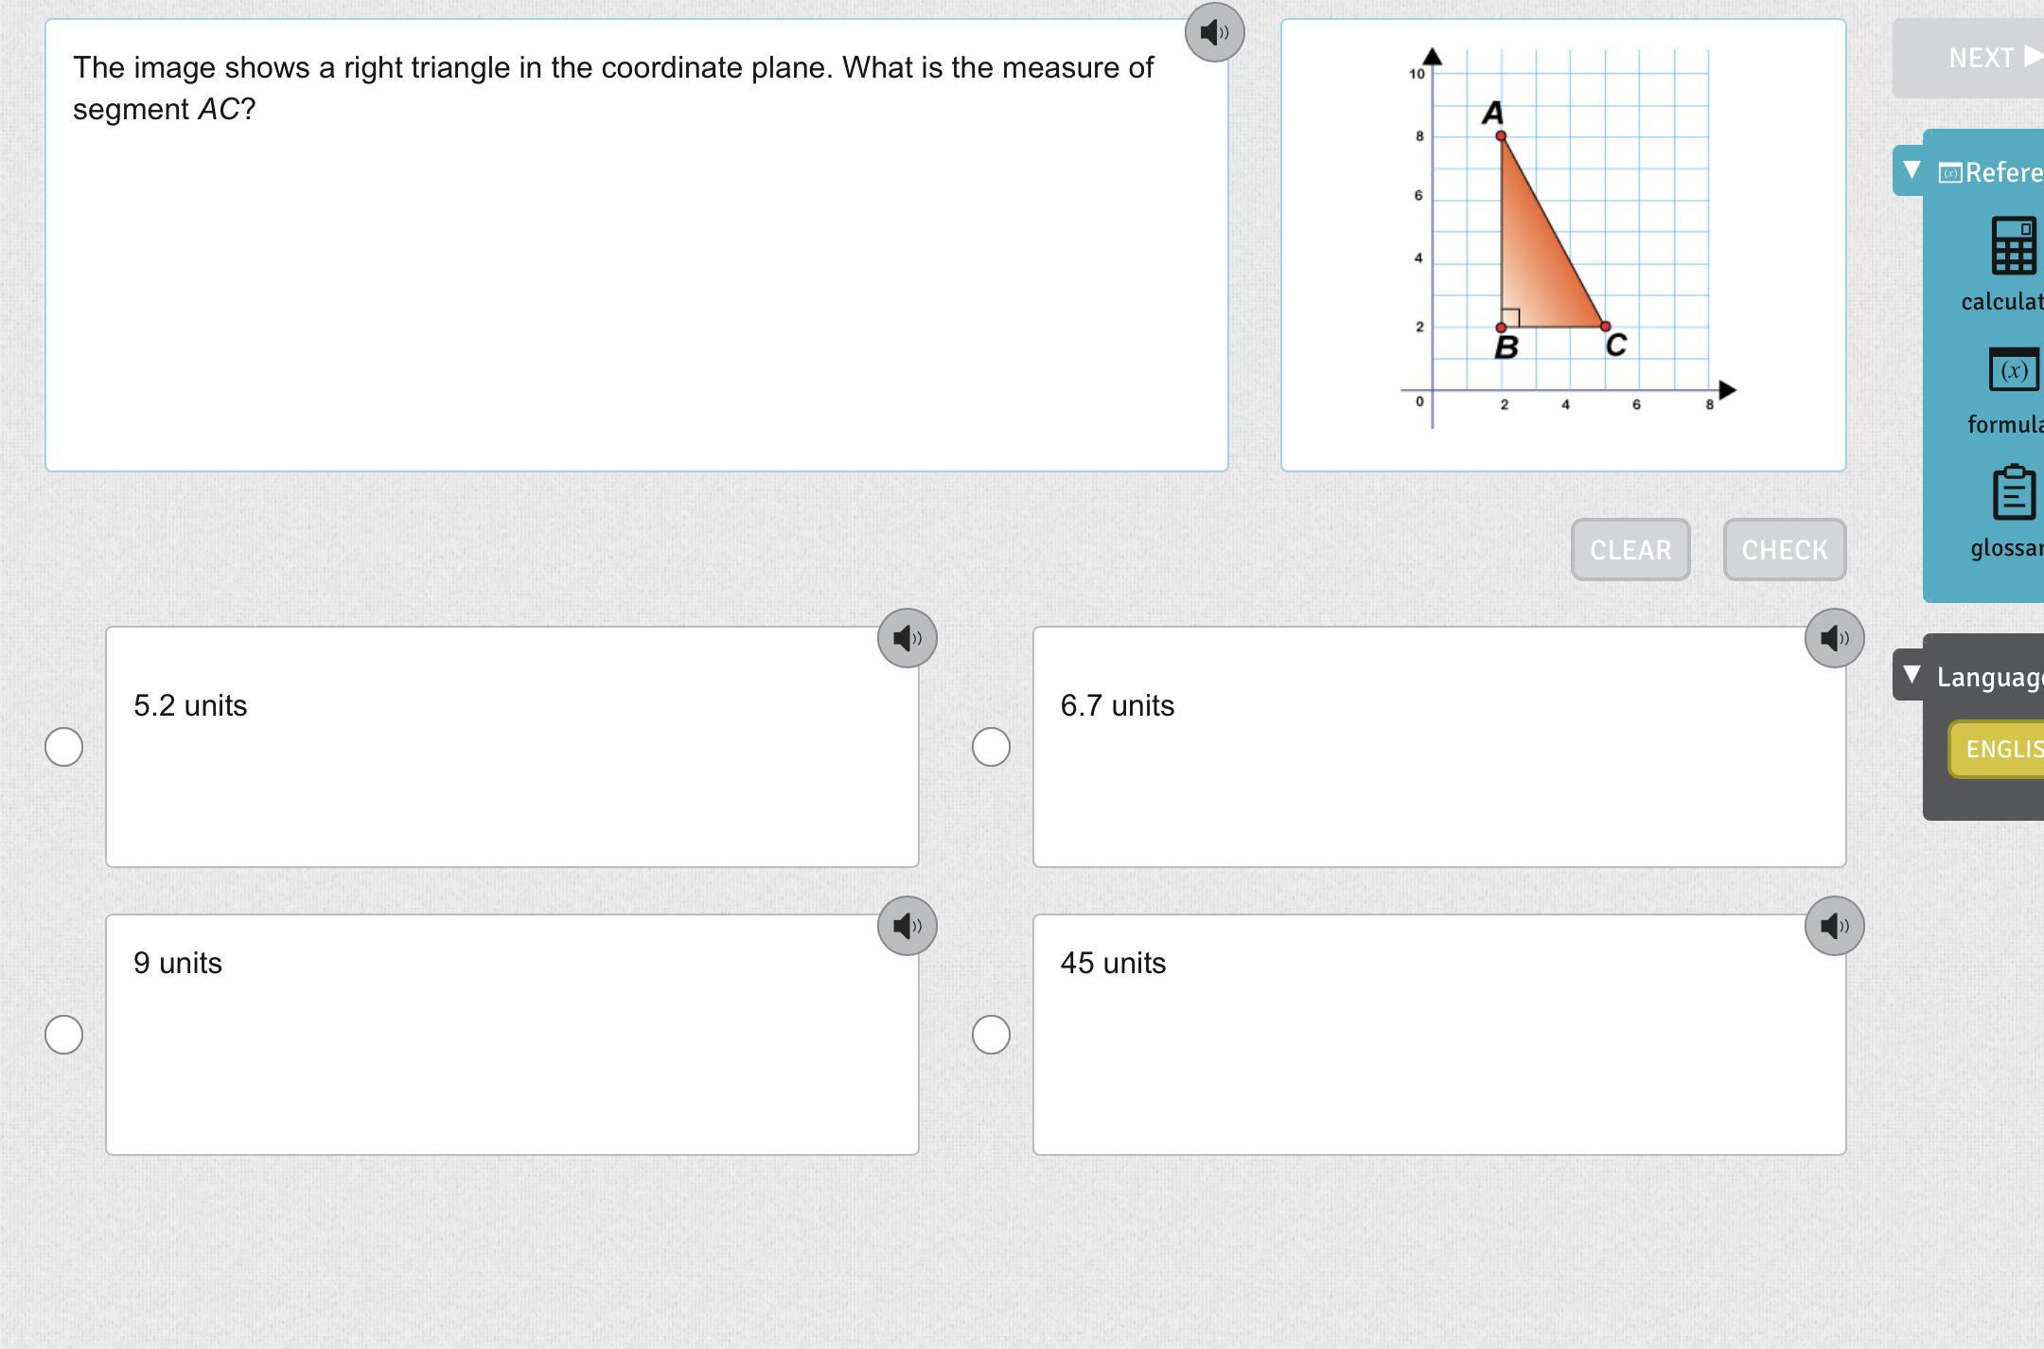The width and height of the screenshot is (2044, 1349).
Task: Choose the 9 units radio button
Action: click(x=64, y=1035)
